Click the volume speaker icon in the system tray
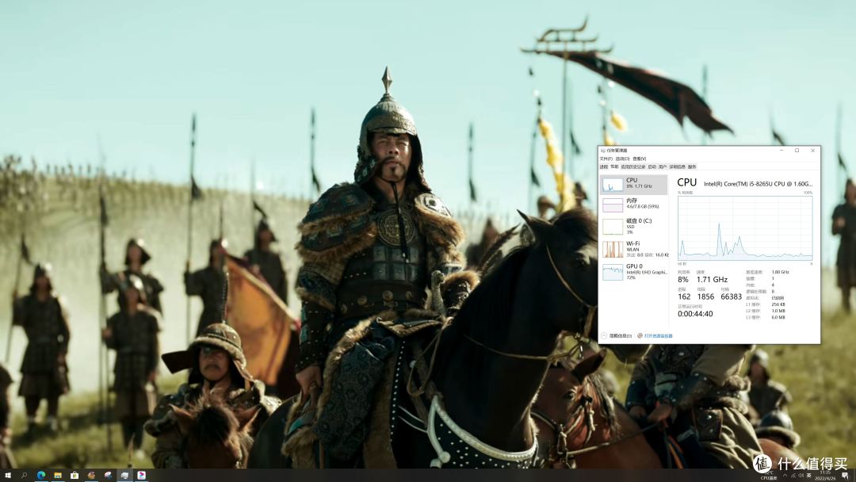The width and height of the screenshot is (856, 482). coord(801,476)
